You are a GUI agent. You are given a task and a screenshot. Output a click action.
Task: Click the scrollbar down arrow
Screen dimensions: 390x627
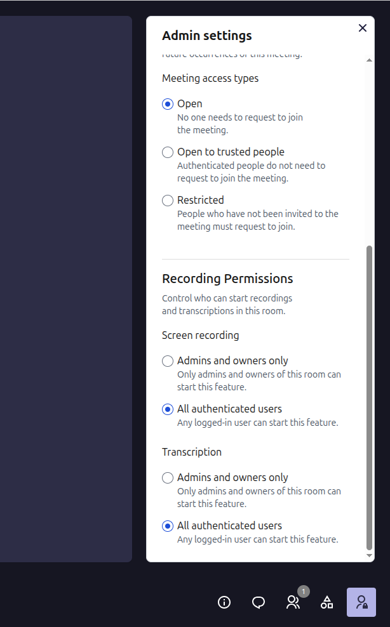coord(369,555)
